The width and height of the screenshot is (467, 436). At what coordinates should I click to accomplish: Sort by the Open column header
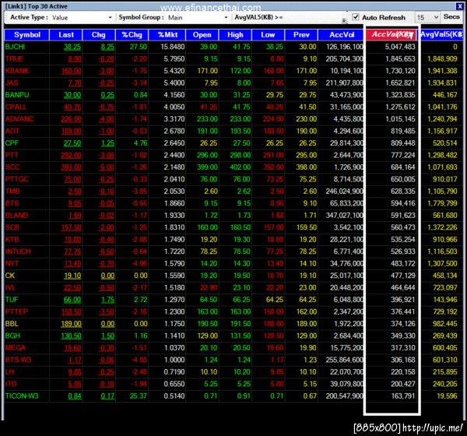[x=202, y=35]
